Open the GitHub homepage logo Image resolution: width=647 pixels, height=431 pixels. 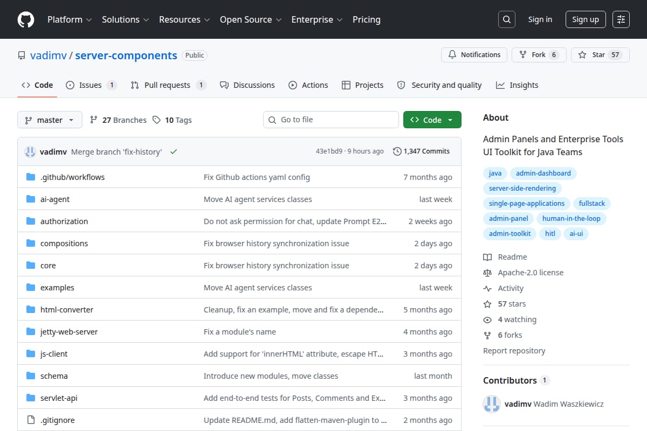pos(26,19)
